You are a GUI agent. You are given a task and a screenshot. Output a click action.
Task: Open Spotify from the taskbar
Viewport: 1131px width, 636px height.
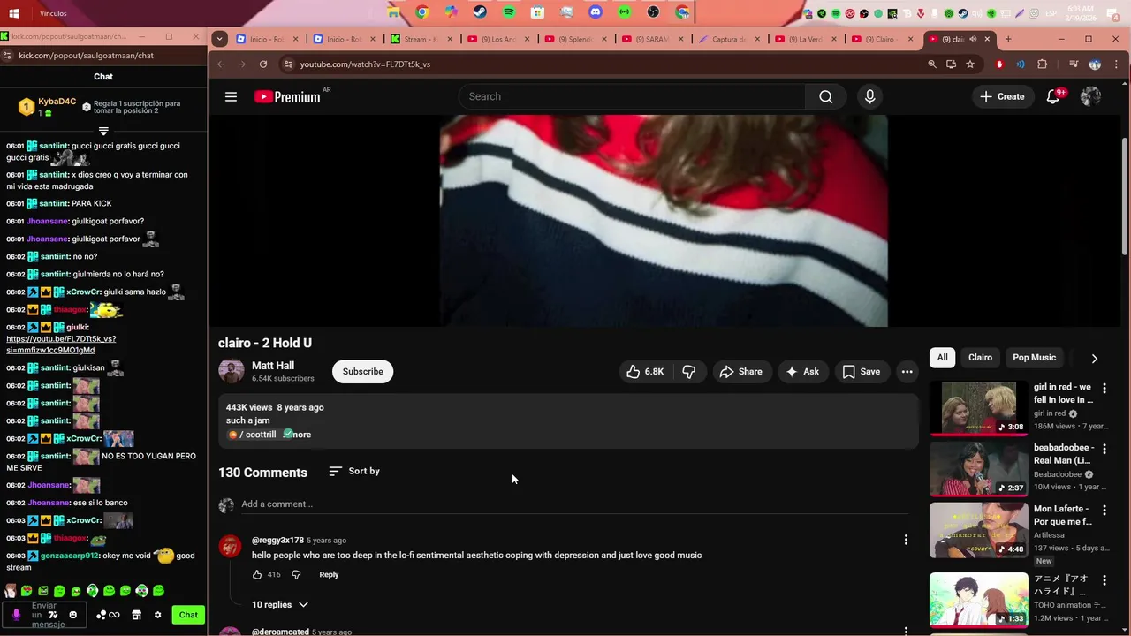coord(509,12)
